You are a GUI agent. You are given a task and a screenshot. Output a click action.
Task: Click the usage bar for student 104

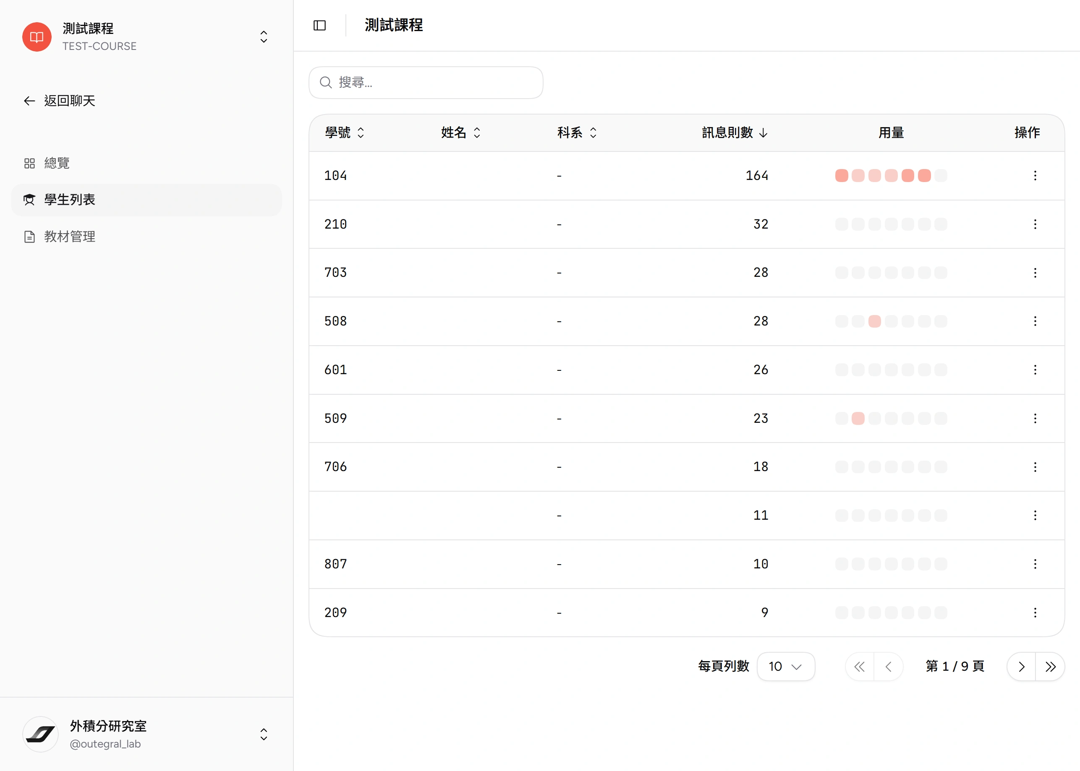891,176
